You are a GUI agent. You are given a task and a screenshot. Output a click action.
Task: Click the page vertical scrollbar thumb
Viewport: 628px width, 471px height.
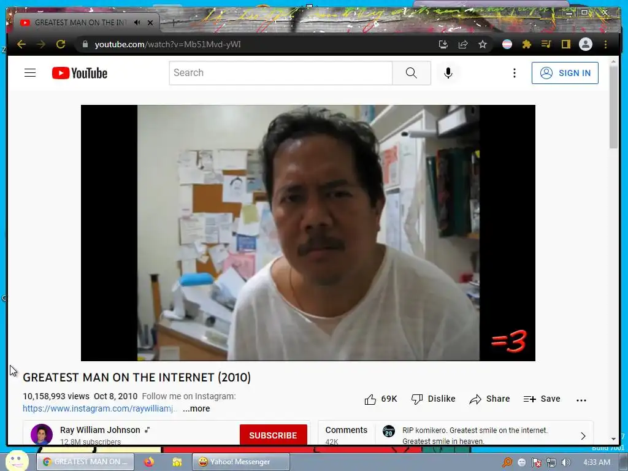[613, 107]
